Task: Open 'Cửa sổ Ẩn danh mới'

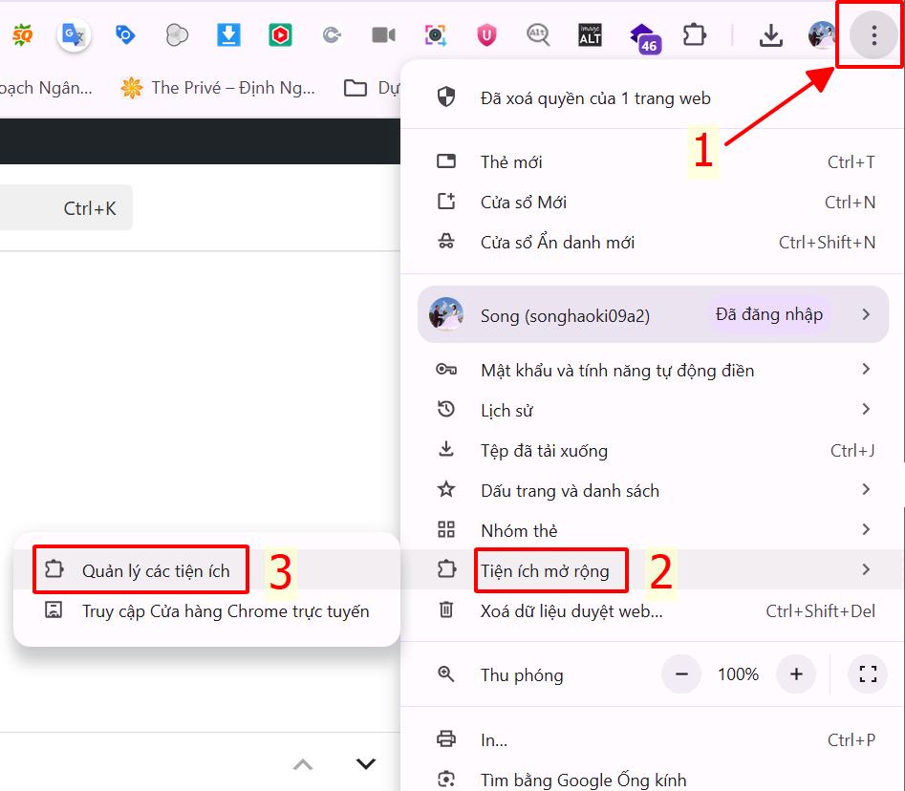Action: tap(652, 243)
